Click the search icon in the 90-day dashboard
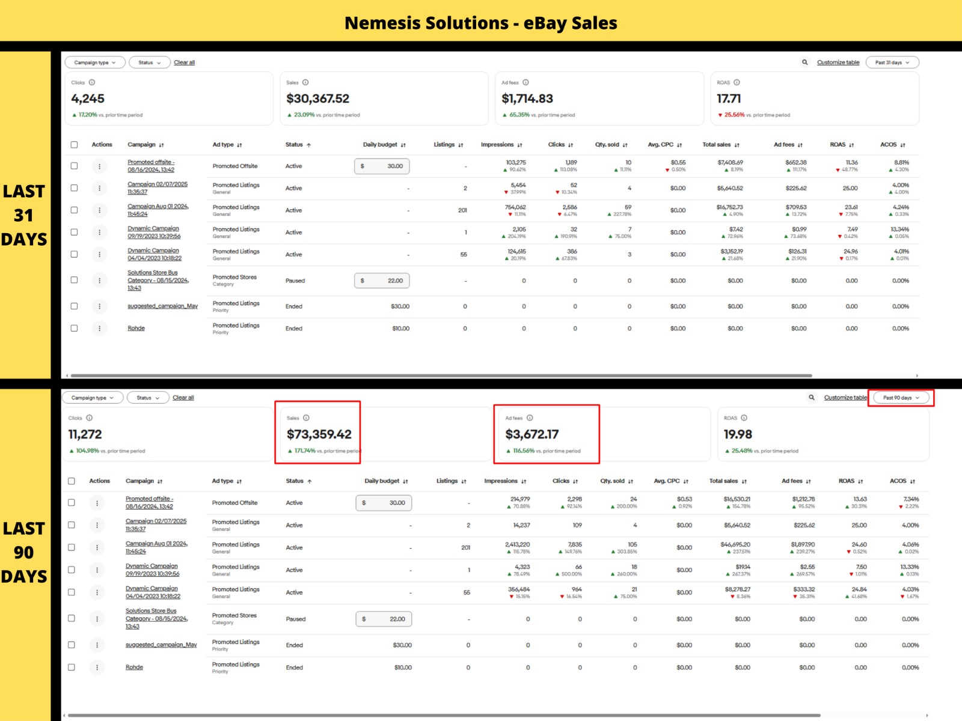This screenshot has height=721, width=962. point(812,398)
